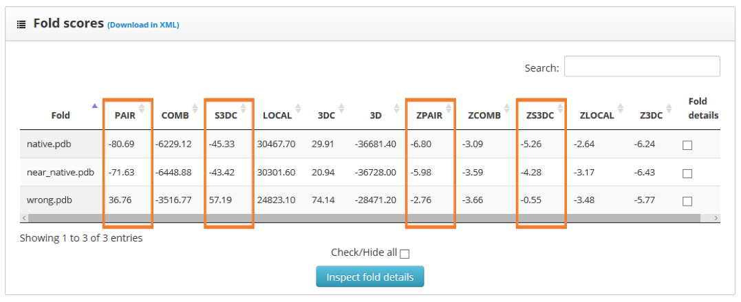Viewport: 741px width, 302px height.
Task: Sort table by ZPAIR column arrows
Action: 449,109
